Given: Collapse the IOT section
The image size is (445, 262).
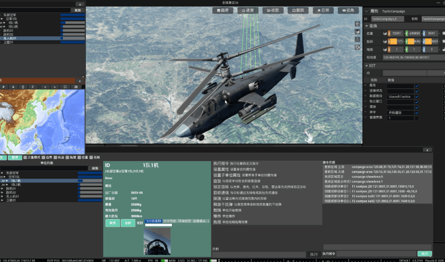Looking at the screenshot, I should click(366, 66).
